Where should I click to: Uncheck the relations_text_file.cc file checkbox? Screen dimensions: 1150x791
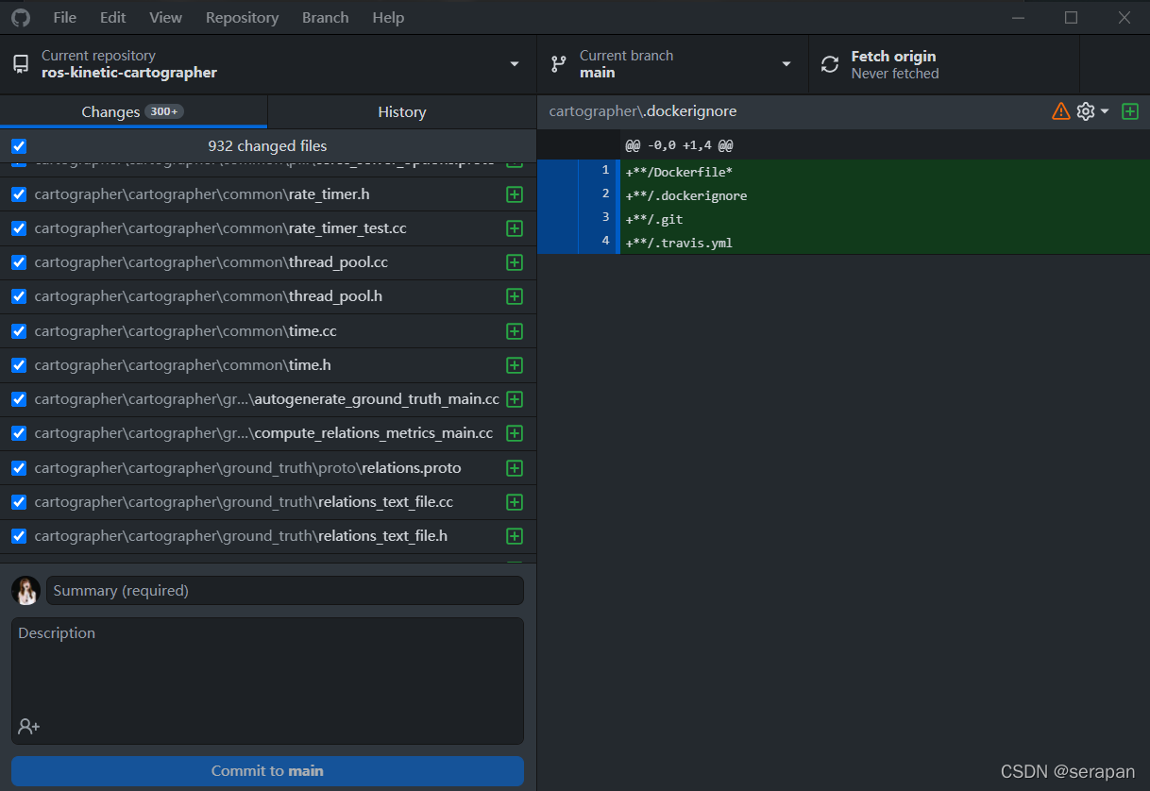point(19,502)
